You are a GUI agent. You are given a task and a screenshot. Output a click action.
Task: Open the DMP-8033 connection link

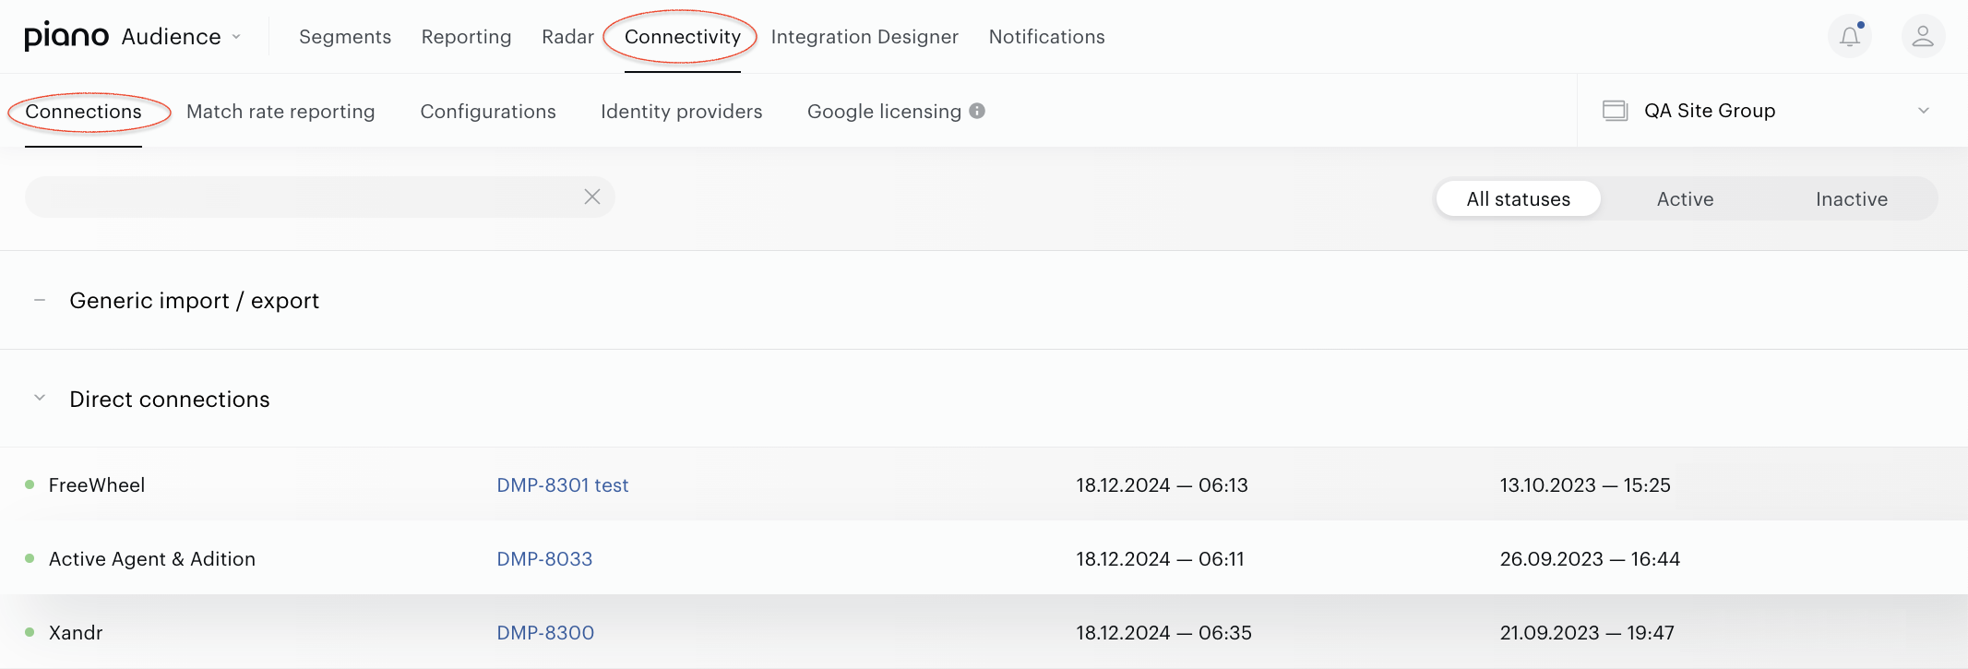coord(544,558)
